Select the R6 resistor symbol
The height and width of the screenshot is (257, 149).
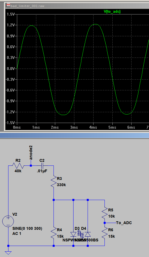105,233
